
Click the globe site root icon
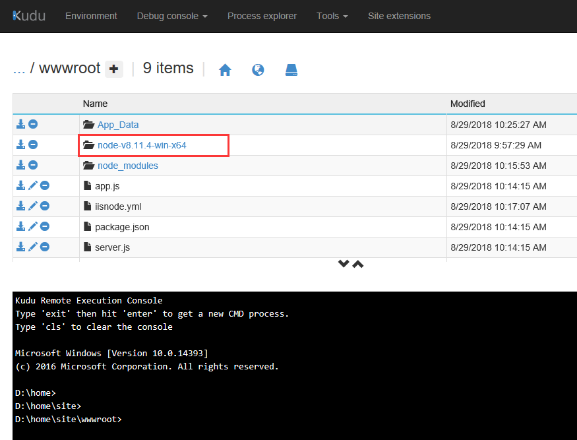(x=258, y=70)
